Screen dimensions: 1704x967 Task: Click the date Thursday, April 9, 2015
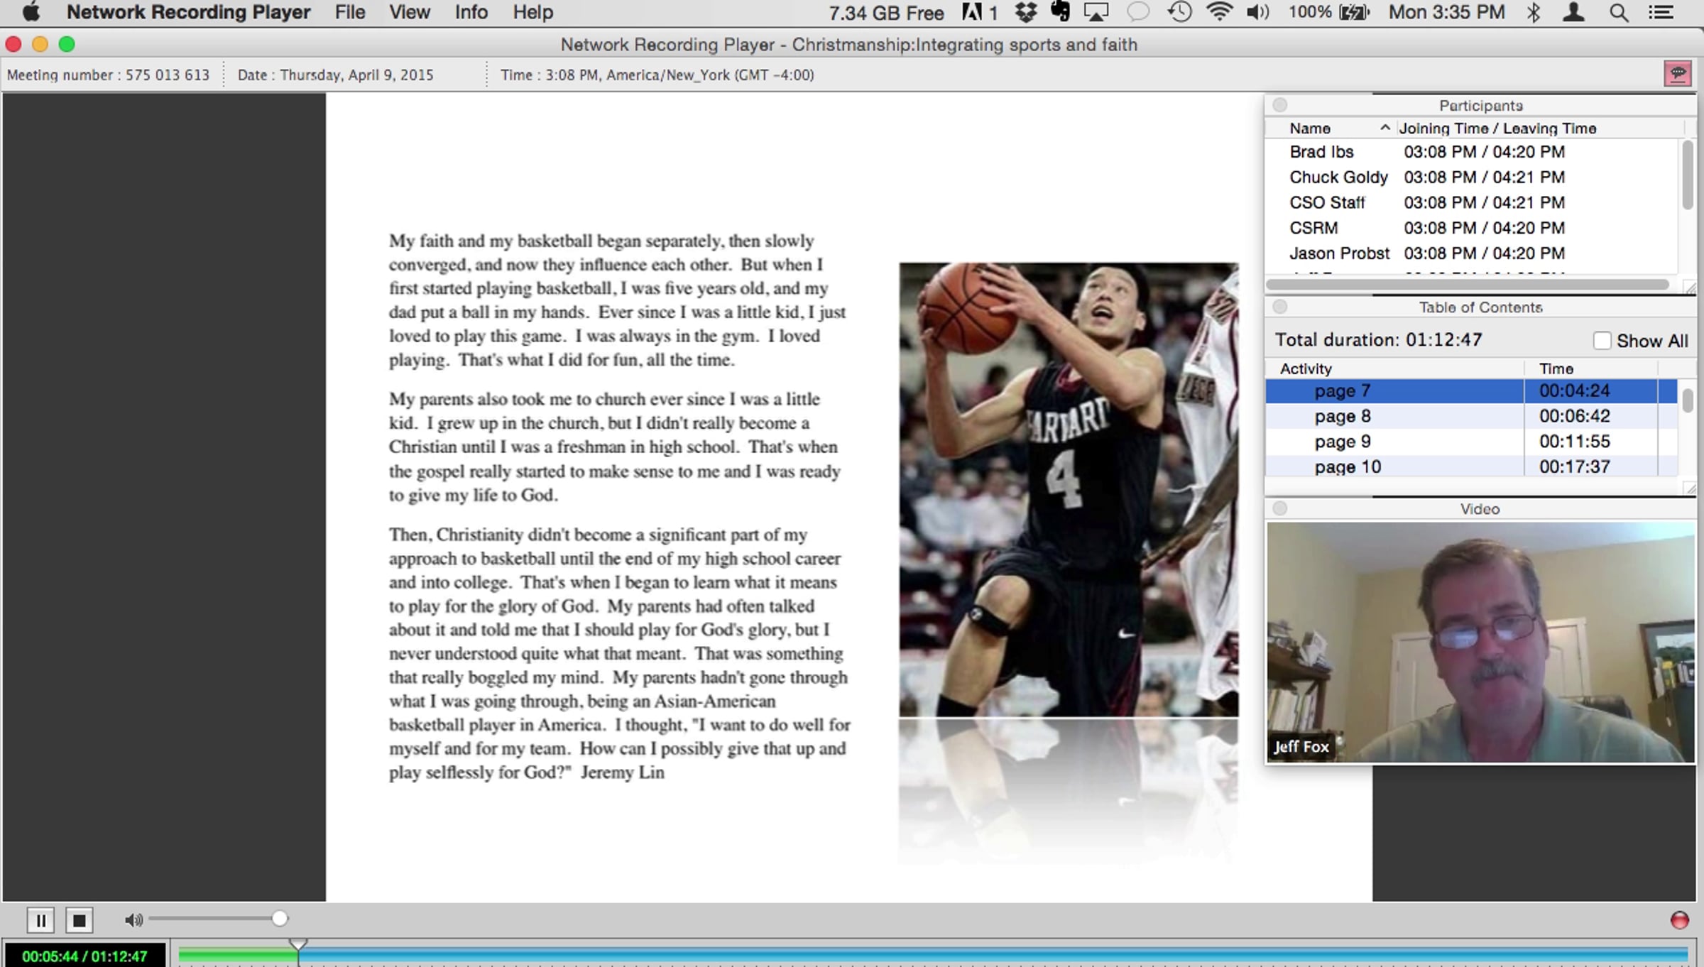pyautogui.click(x=335, y=75)
